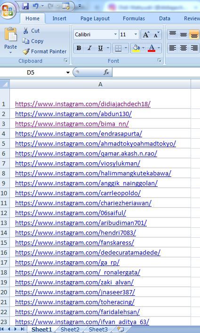
Task: Activate the Format Painter
Action: 45,51
